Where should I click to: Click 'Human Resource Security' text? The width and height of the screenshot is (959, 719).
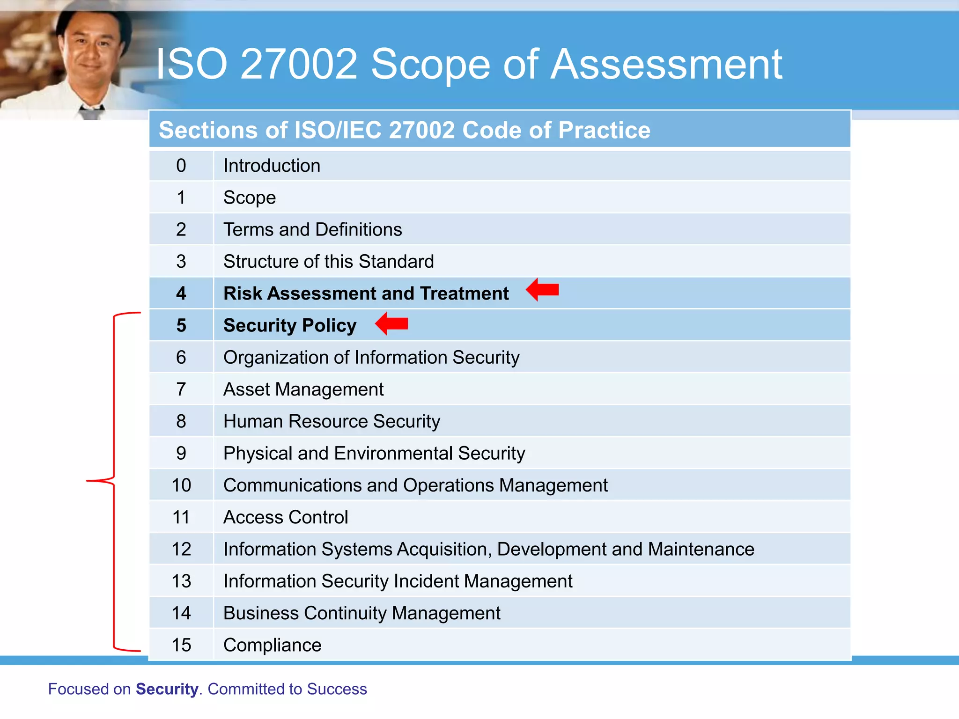coord(332,421)
